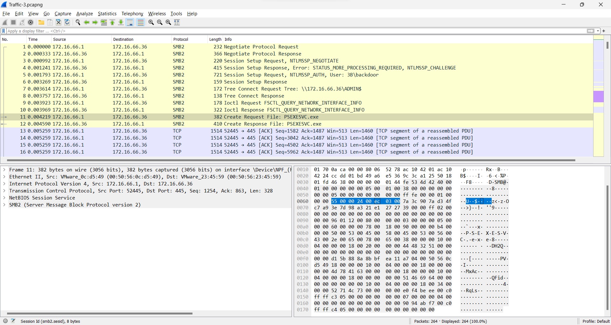
Task: Expand the SMB2 protocol tree node
Action: (x=4, y=205)
